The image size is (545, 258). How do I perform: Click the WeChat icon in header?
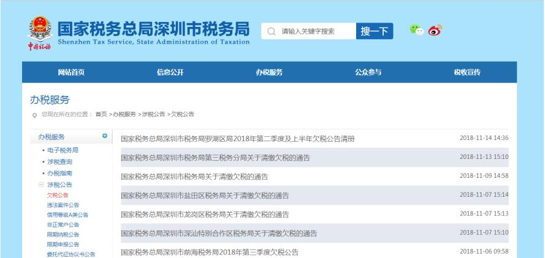[x=416, y=30]
